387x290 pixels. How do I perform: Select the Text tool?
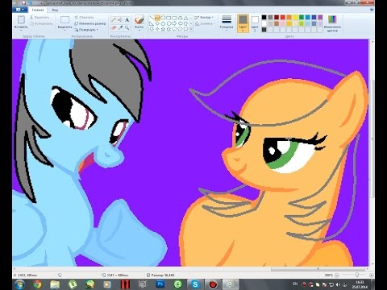pos(127,20)
